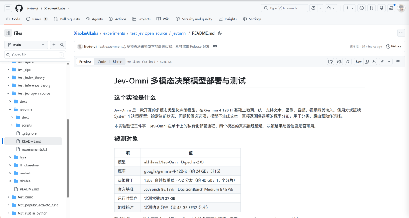Expand the laya folder
The height and width of the screenshot is (218, 409).
click(x=10, y=157)
